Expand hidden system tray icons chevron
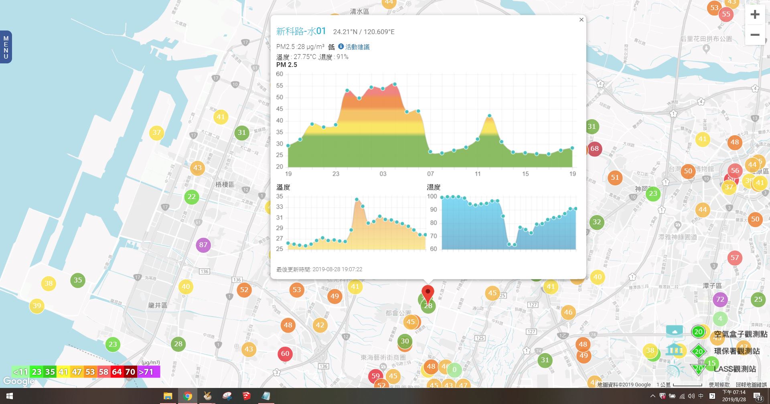Image resolution: width=770 pixels, height=404 pixels. pos(652,396)
